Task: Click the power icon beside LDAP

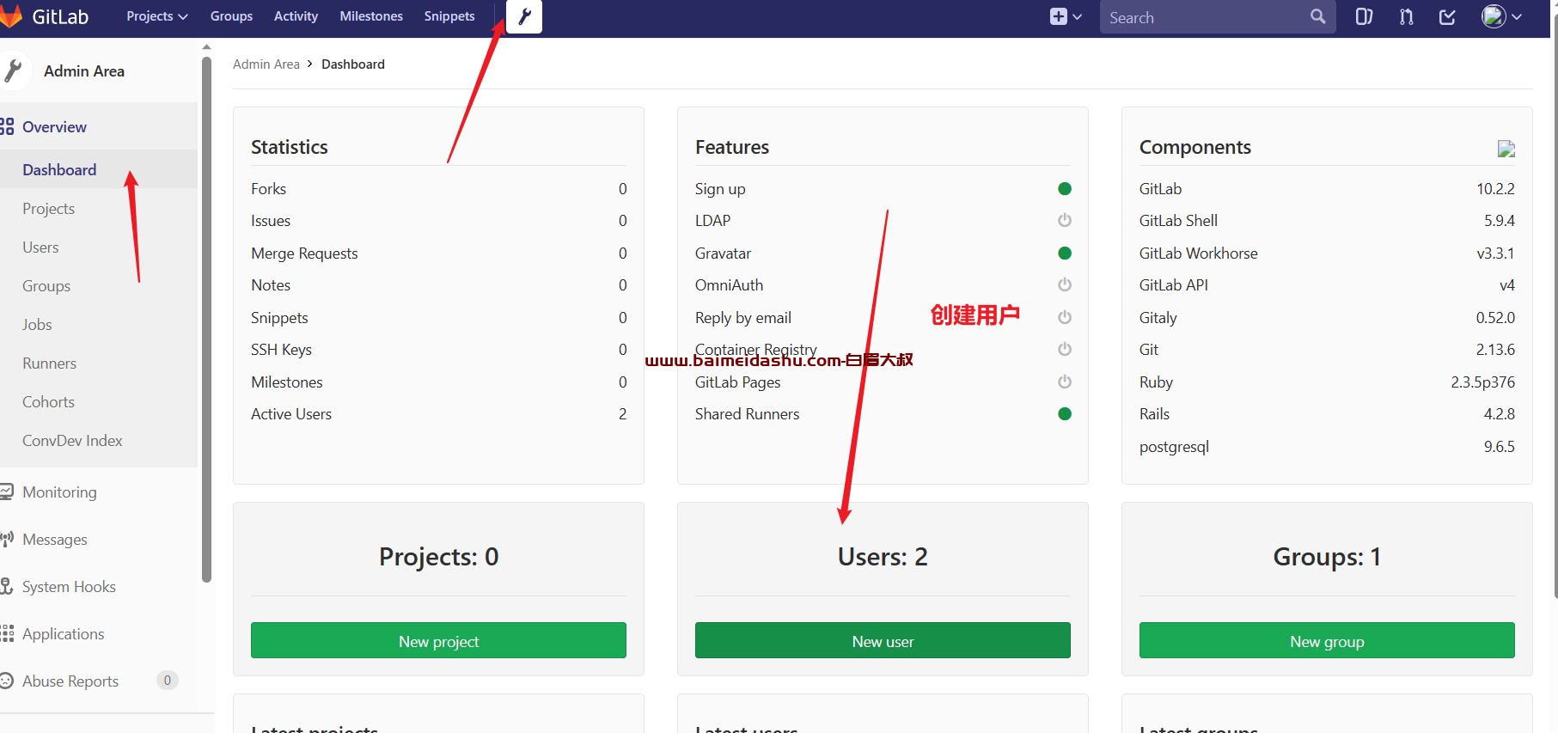Action: [x=1065, y=221]
